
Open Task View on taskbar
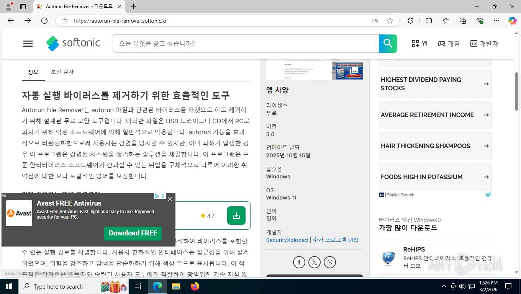click(x=138, y=286)
